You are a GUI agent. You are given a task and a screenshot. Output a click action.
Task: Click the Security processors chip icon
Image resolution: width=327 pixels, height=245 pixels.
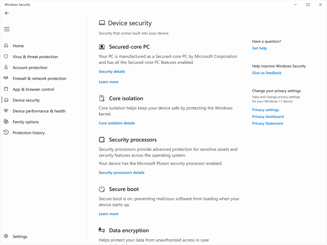102,140
